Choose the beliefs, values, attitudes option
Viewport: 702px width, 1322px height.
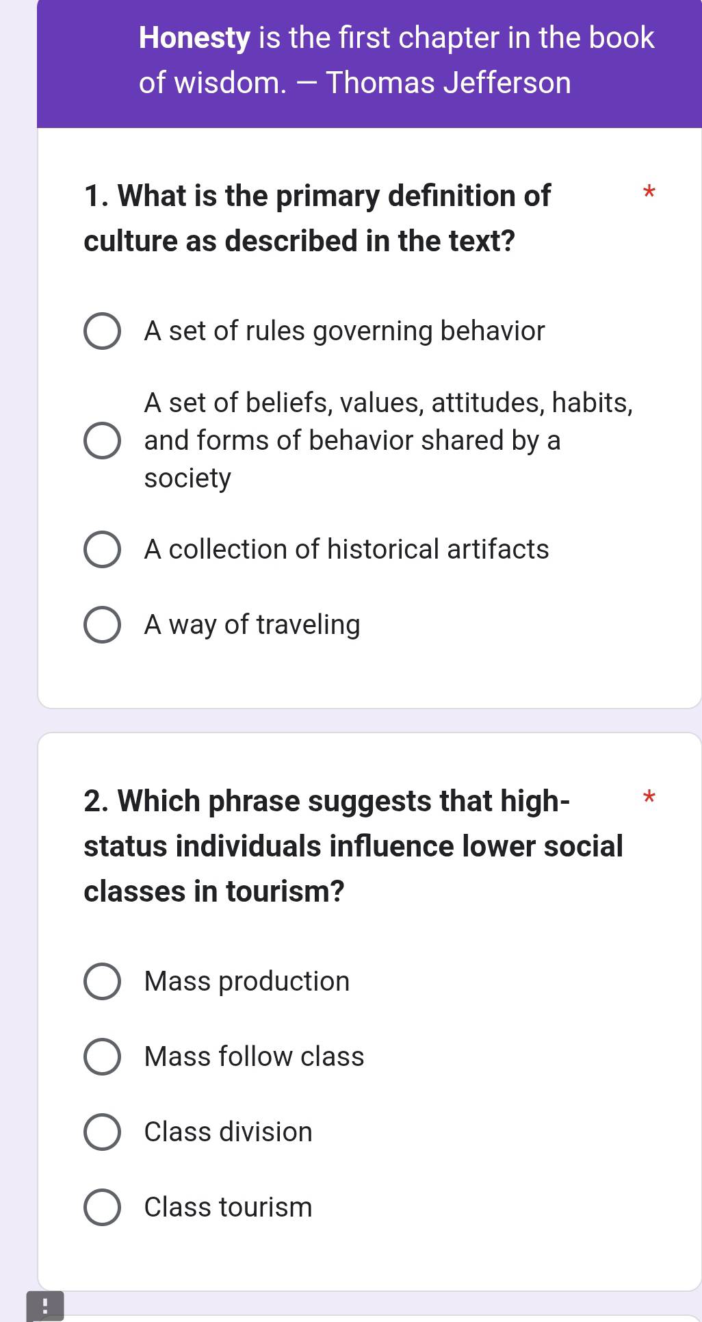coord(103,441)
